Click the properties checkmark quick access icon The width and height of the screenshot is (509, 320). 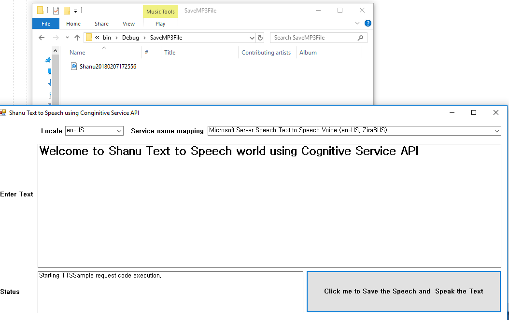click(56, 11)
